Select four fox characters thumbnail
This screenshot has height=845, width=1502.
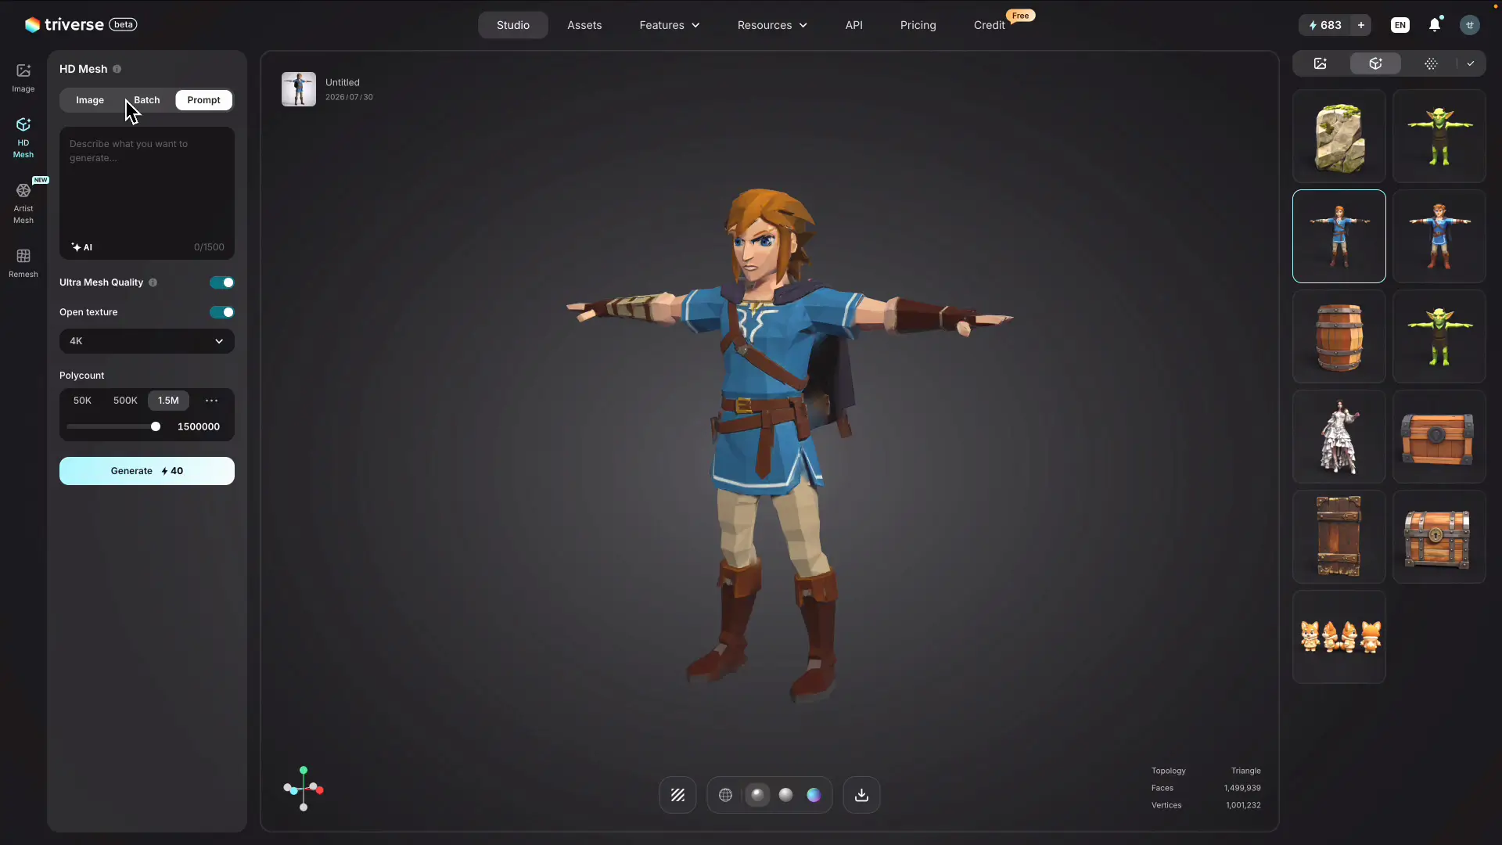coord(1339,637)
